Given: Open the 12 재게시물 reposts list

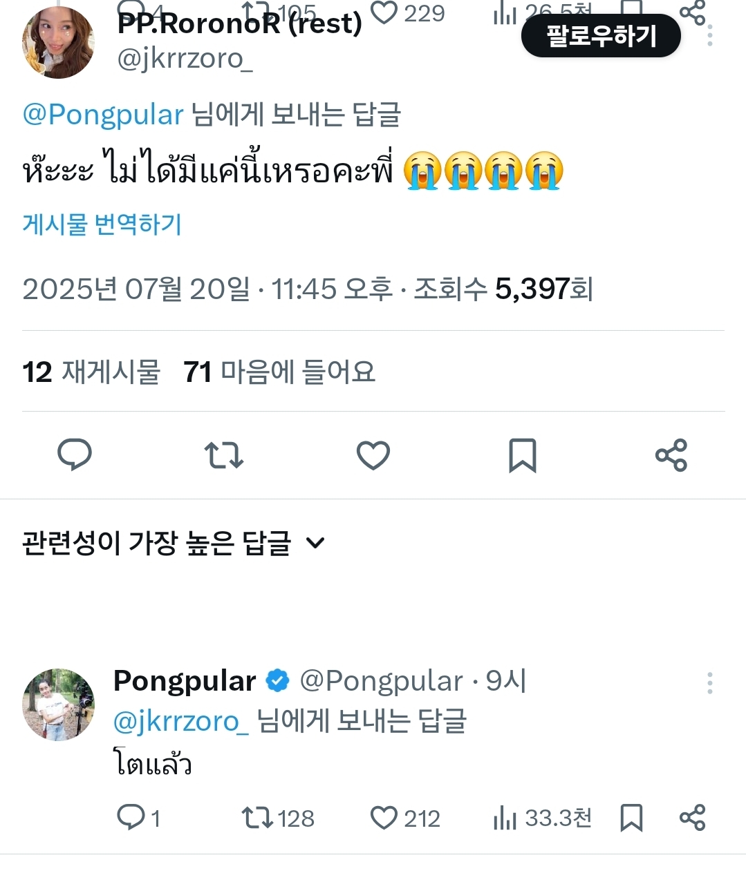Looking at the screenshot, I should pos(91,372).
